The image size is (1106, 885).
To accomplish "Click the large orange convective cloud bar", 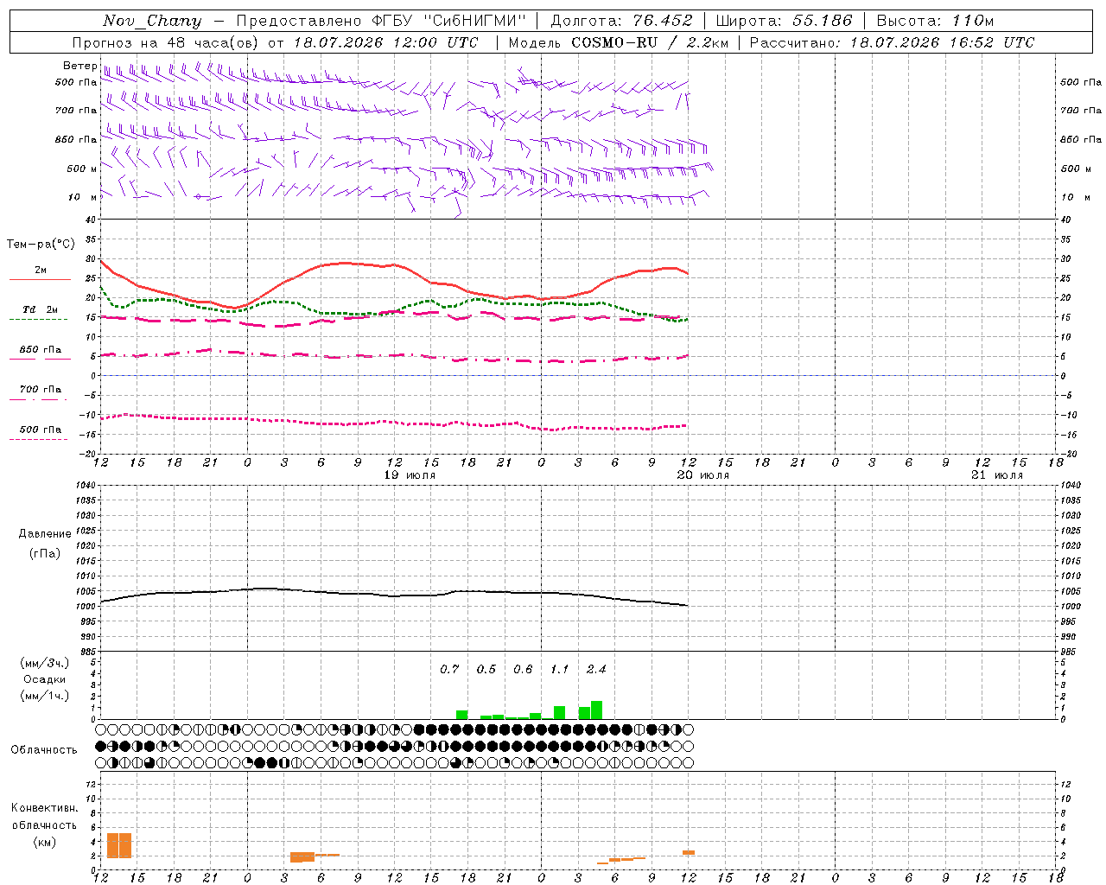I will point(118,845).
